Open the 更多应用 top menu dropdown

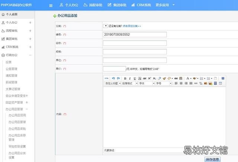(165, 5)
